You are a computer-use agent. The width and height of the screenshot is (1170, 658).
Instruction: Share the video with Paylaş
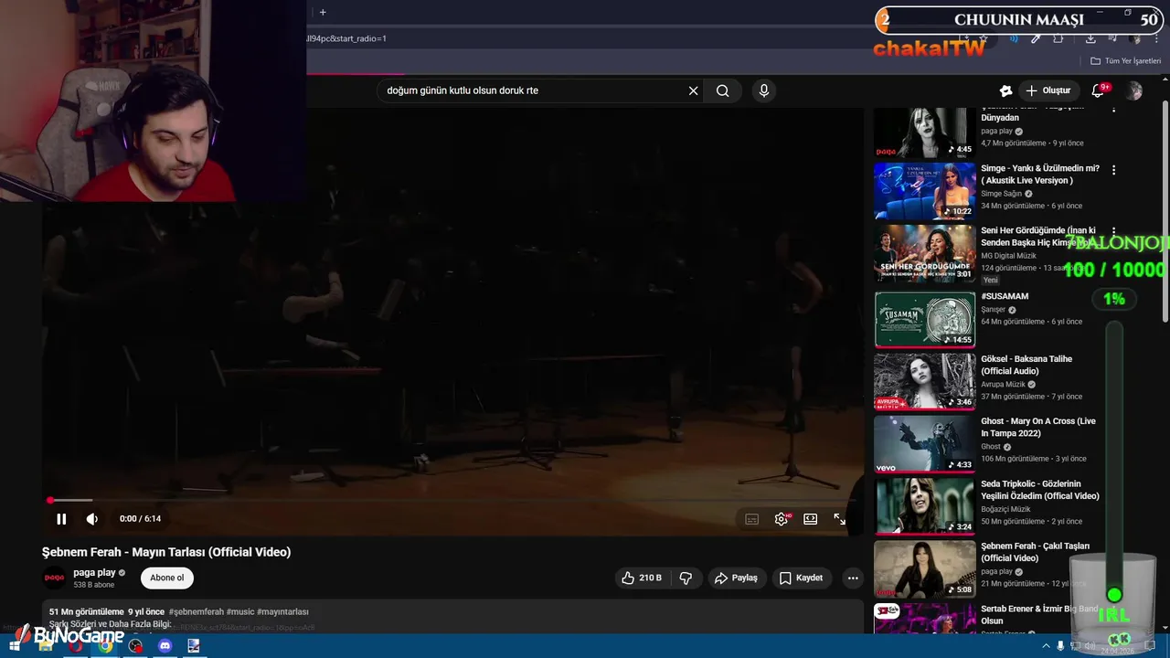pyautogui.click(x=736, y=578)
